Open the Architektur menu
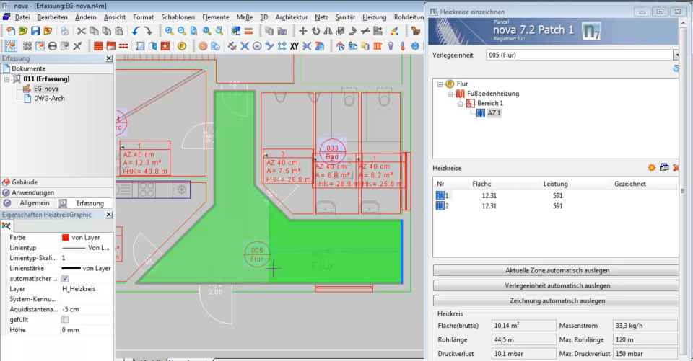 [291, 17]
